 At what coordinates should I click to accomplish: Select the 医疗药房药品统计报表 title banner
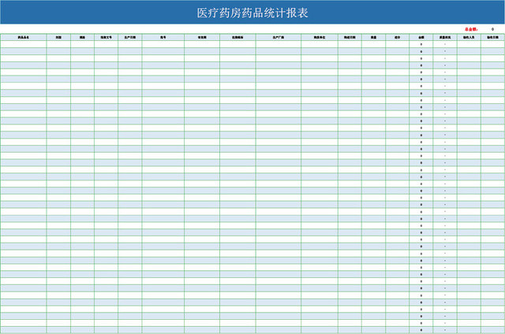coord(252,13)
